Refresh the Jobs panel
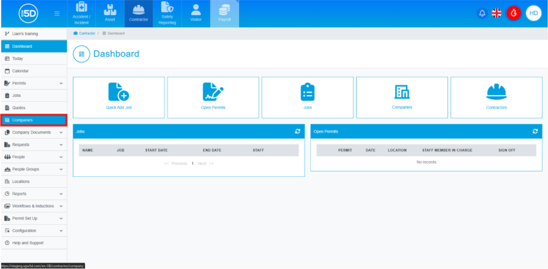 pos(297,131)
